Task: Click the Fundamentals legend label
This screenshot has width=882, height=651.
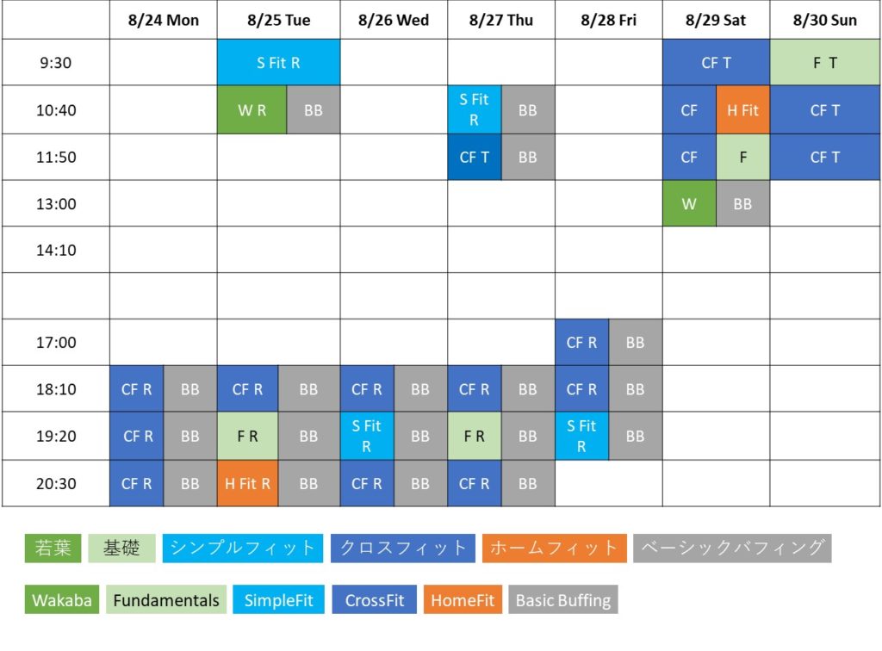Action: click(x=166, y=600)
